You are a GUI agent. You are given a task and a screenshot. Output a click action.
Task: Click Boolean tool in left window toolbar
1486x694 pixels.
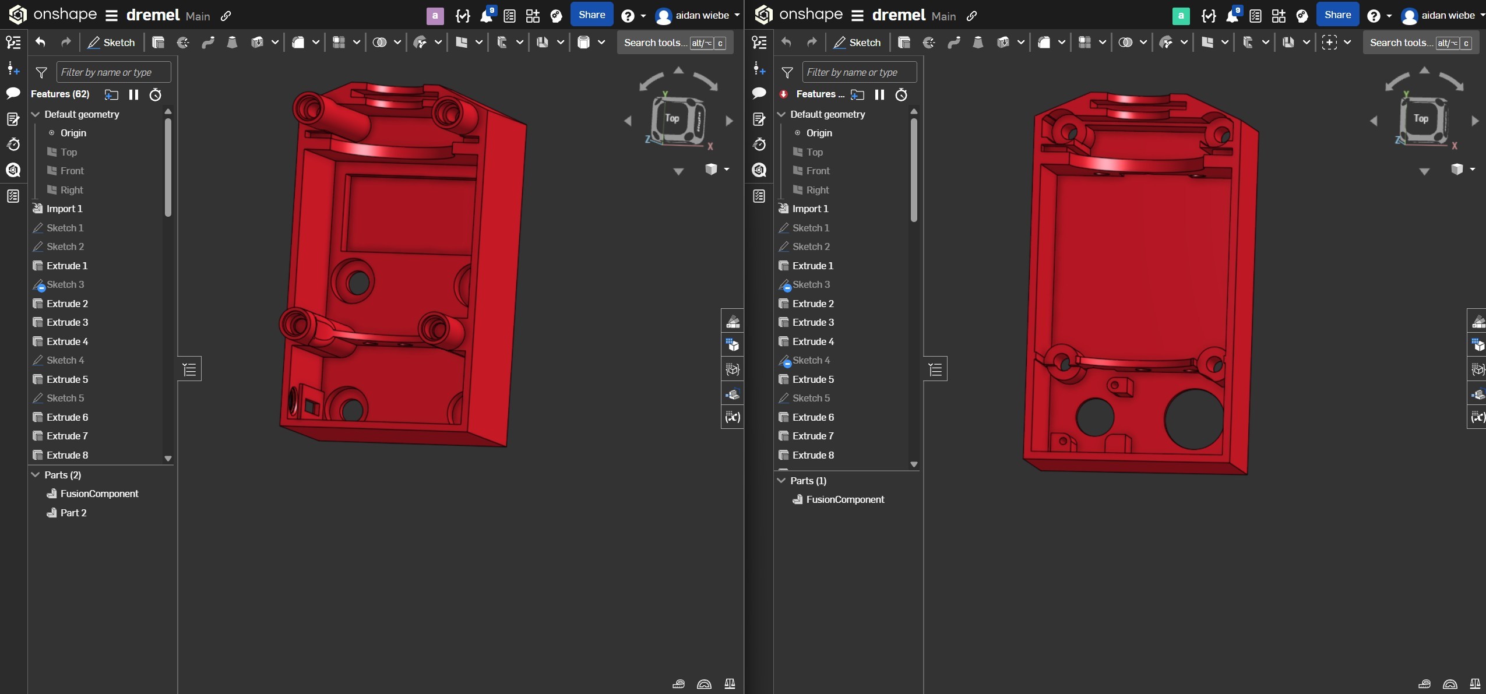pos(379,43)
